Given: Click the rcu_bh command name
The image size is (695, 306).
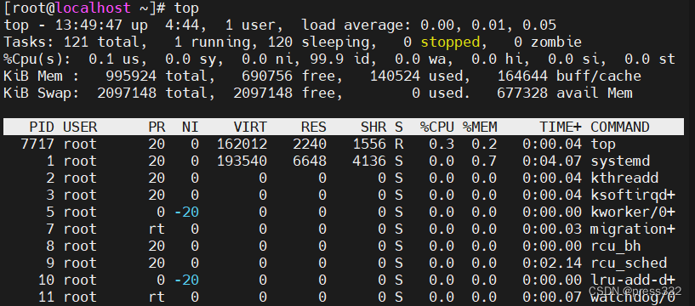Looking at the screenshot, I should (616, 246).
